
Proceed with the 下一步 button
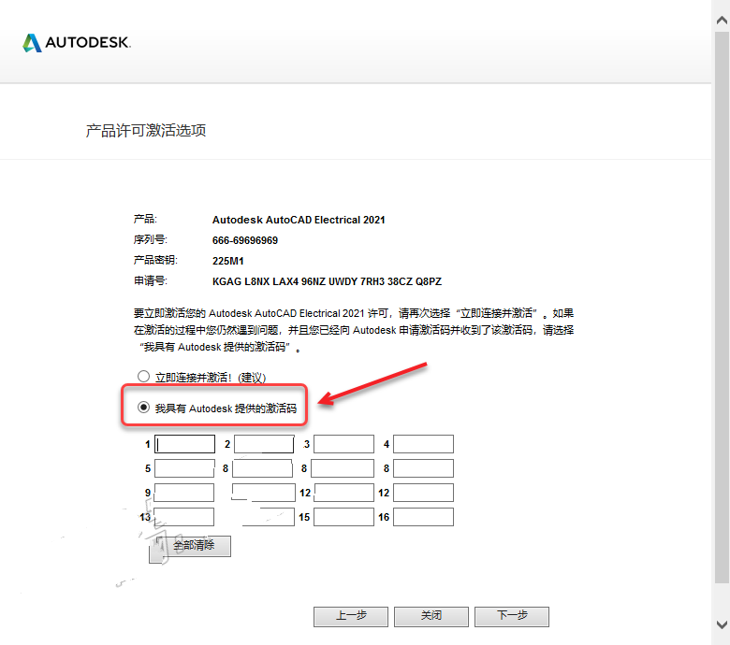tap(512, 617)
